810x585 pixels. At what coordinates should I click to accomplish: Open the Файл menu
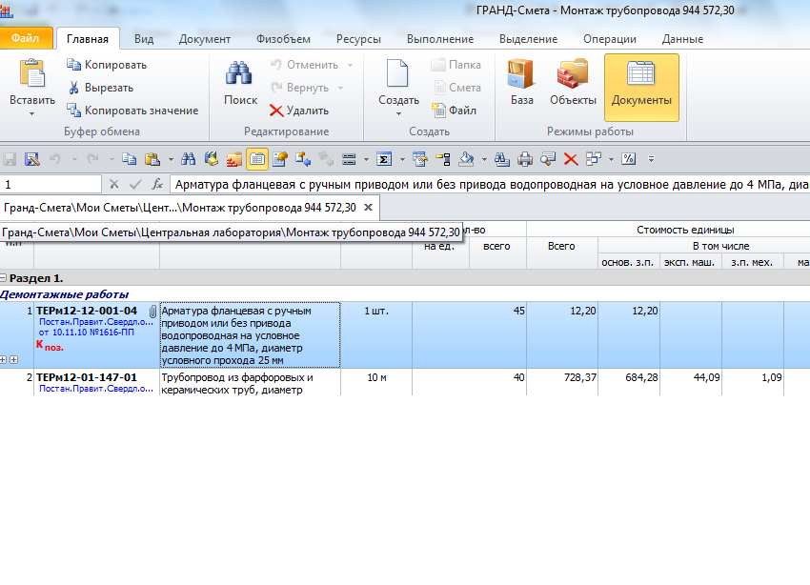(x=26, y=39)
